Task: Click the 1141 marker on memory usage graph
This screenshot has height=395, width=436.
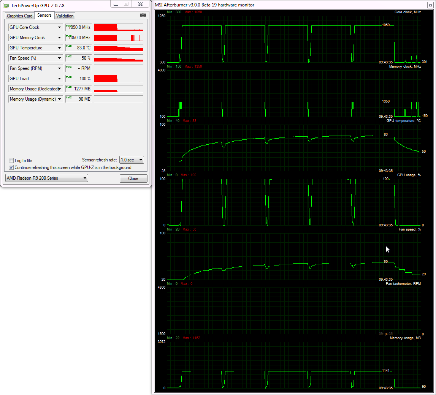Action: (x=386, y=371)
